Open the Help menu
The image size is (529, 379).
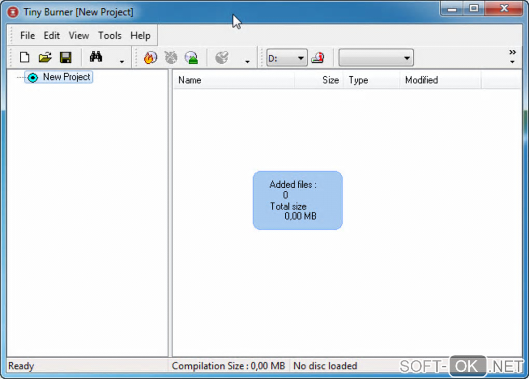coord(141,35)
